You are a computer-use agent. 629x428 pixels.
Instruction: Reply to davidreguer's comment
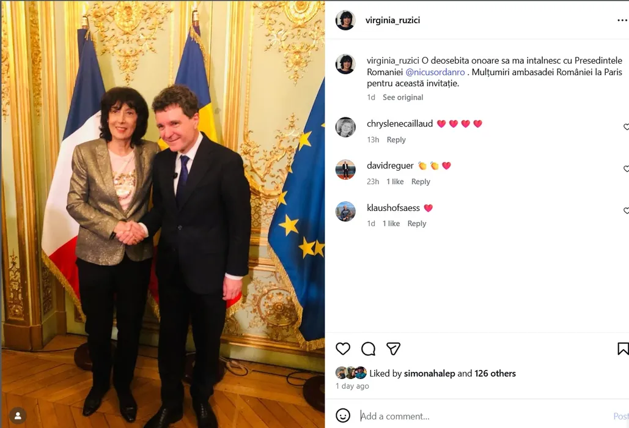point(421,182)
